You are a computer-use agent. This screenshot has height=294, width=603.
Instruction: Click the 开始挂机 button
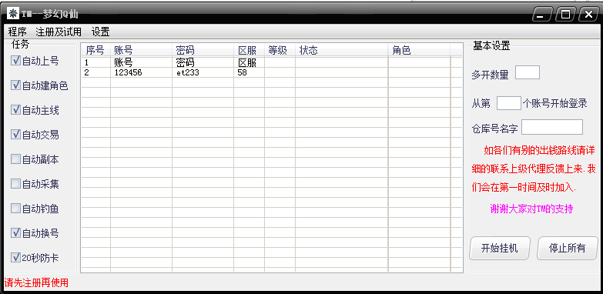click(500, 249)
